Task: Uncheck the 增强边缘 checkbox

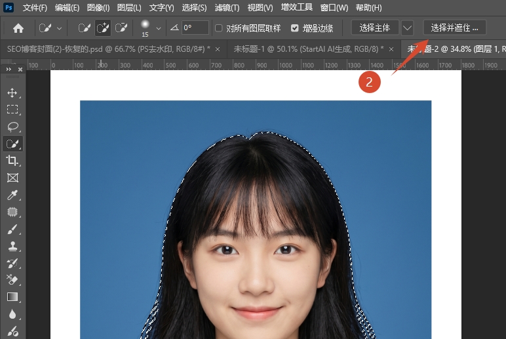Action: [294, 28]
